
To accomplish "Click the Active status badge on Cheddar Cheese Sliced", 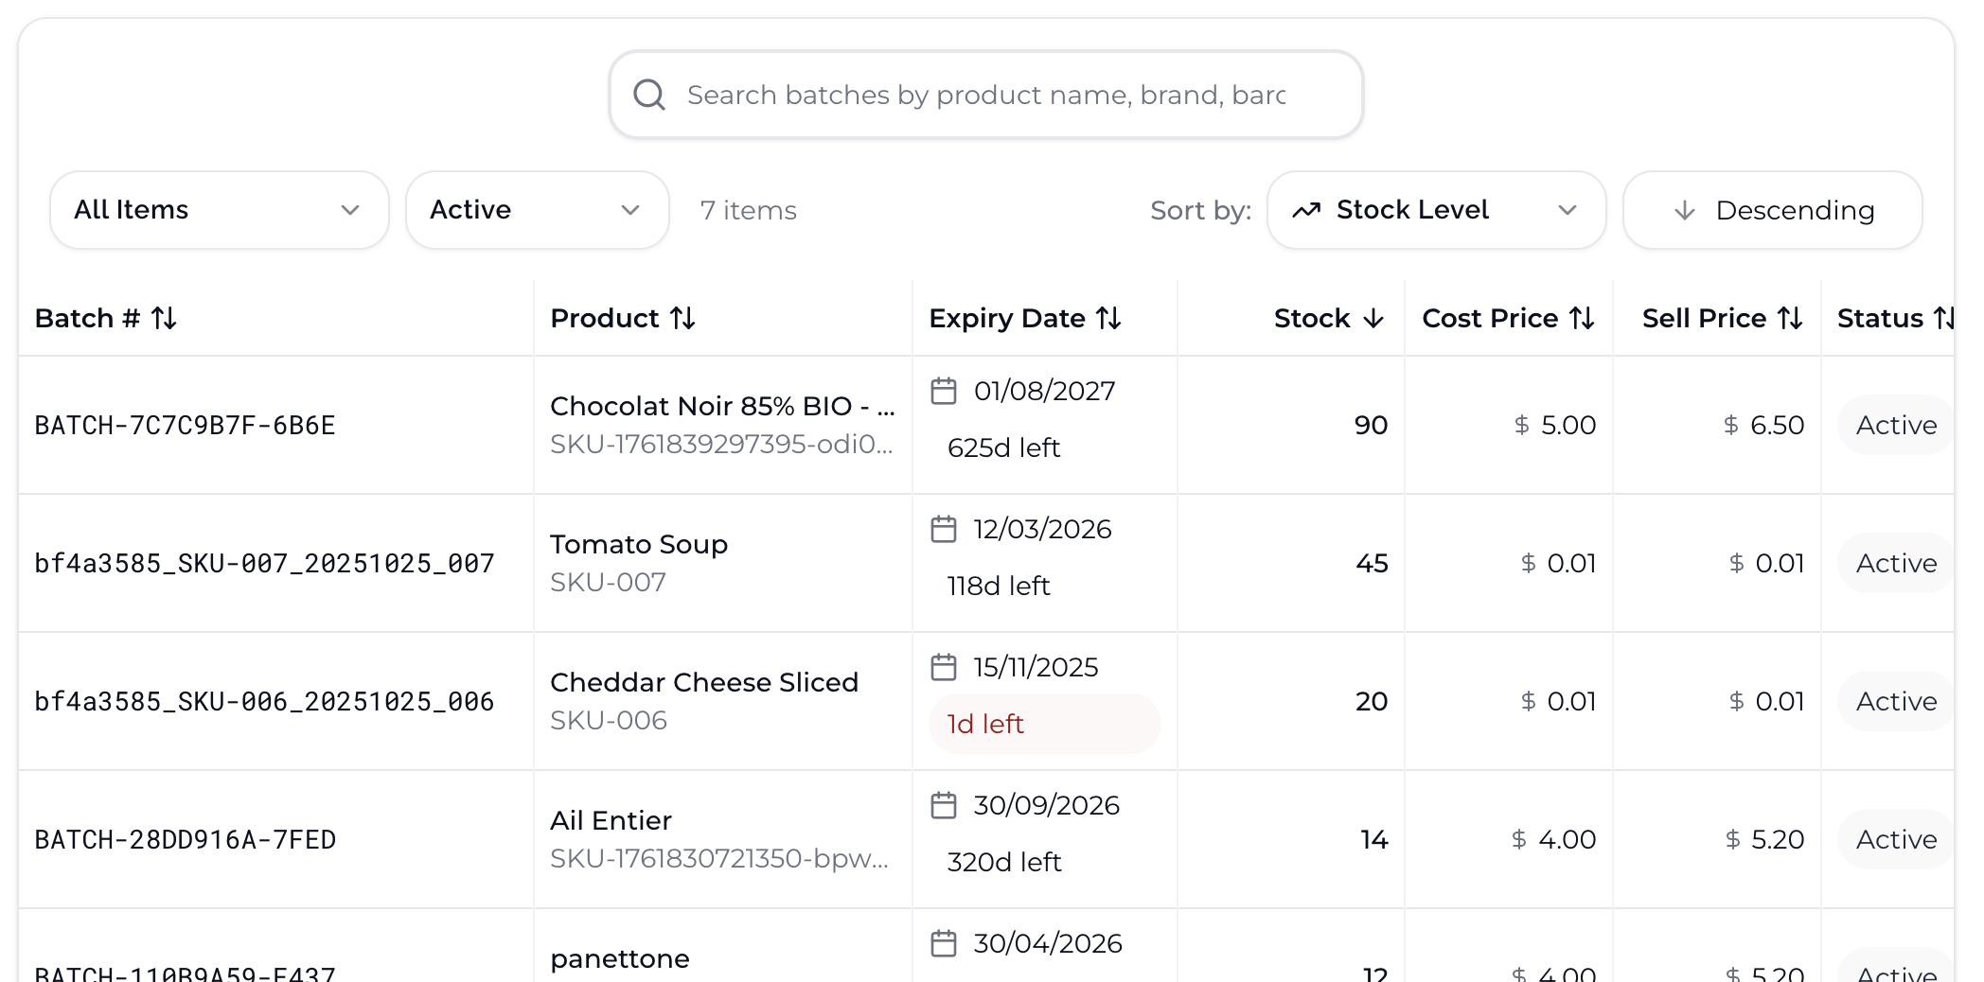I will tap(1894, 701).
